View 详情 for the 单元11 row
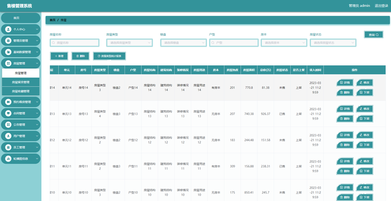This screenshot has width=391, height=201. point(345,161)
